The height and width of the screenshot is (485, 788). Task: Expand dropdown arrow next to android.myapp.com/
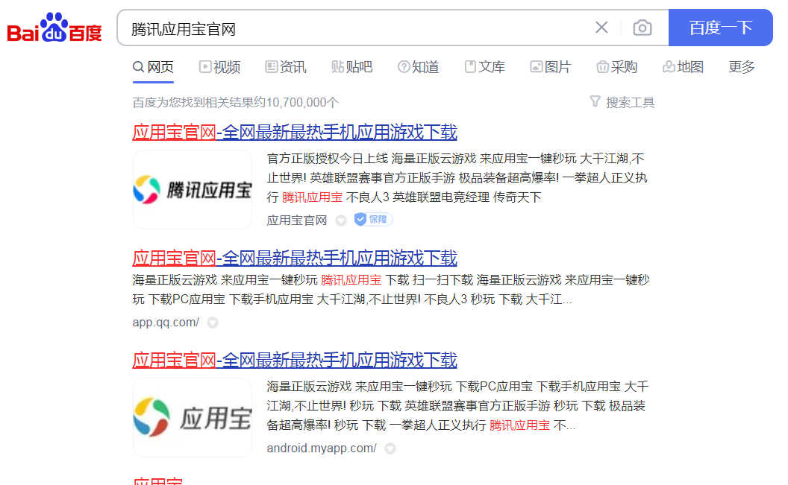click(x=390, y=448)
